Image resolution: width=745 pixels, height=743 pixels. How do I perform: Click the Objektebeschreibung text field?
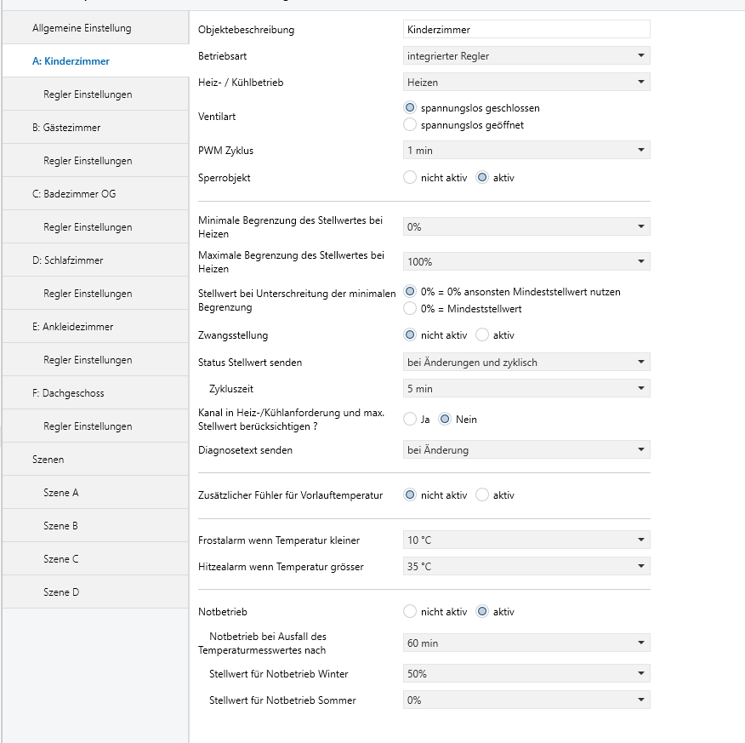point(526,30)
